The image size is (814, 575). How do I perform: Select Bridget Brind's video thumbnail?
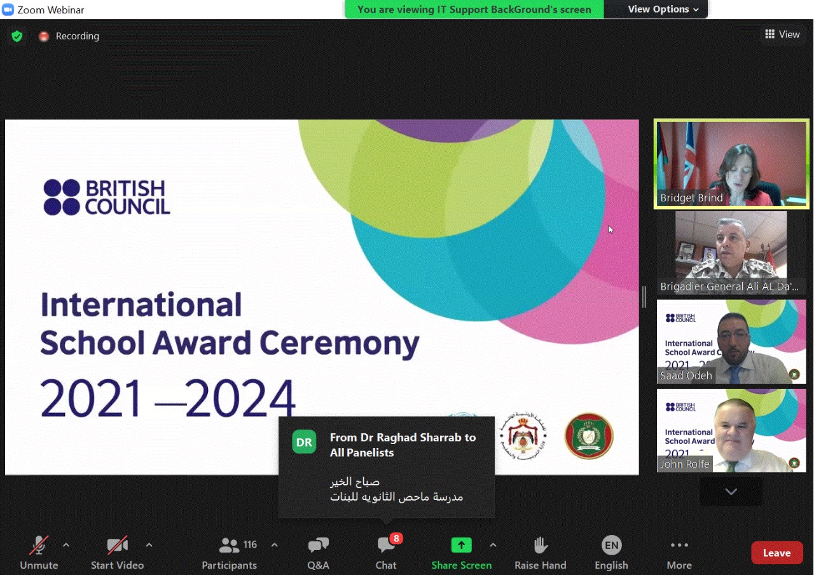(x=731, y=164)
